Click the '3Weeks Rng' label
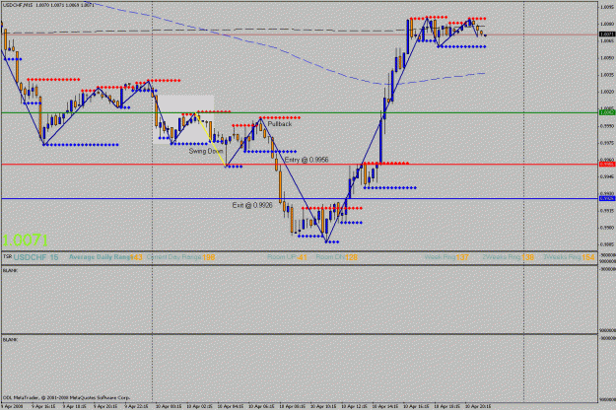Viewport: 616px width, 410px height. (562, 257)
